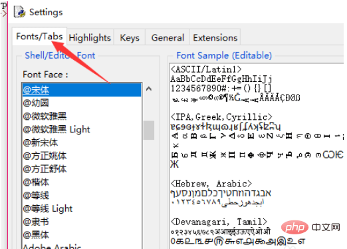Choose the @等线 Light font face
Viewport: 347px width, 249px height.
(82, 208)
